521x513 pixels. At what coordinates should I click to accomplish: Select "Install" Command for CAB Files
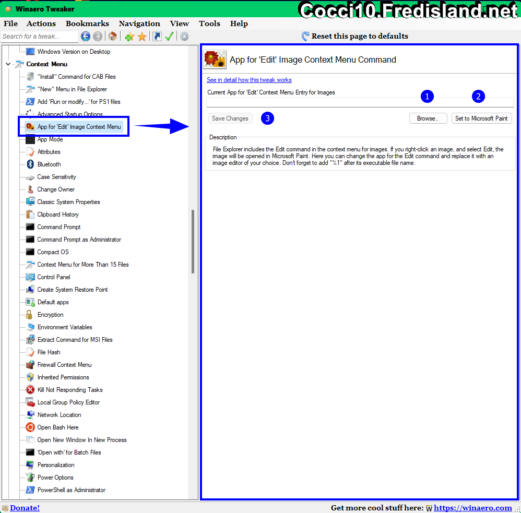point(76,77)
